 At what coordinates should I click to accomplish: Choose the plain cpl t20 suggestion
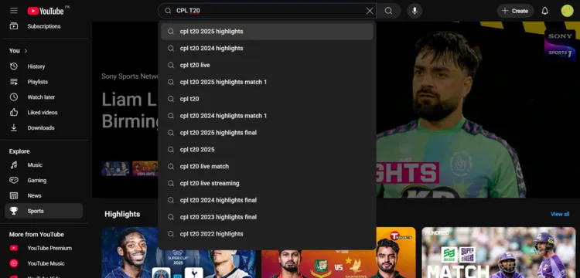point(267,99)
